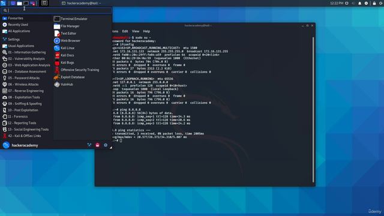Select the Favourites category
This screenshot has width=384, height=216.
(26, 18)
